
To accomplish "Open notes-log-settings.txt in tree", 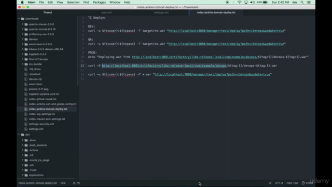I will 41,114.
